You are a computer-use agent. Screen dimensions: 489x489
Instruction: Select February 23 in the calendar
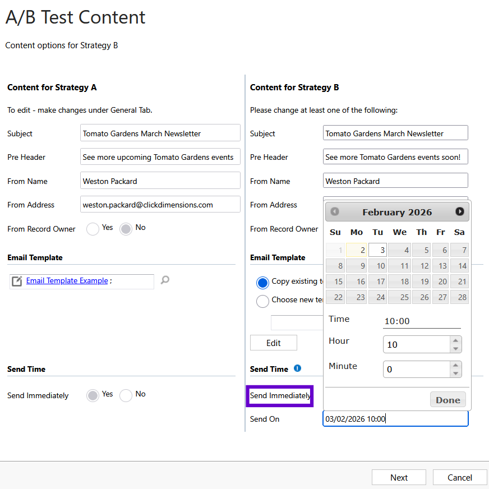pos(356,297)
